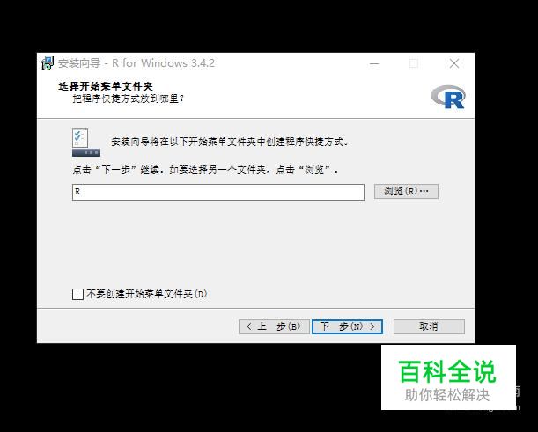
Task: Open the 浏览(R)... folder browser
Action: [406, 191]
